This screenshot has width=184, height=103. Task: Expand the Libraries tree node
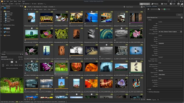pyautogui.click(x=3, y=11)
